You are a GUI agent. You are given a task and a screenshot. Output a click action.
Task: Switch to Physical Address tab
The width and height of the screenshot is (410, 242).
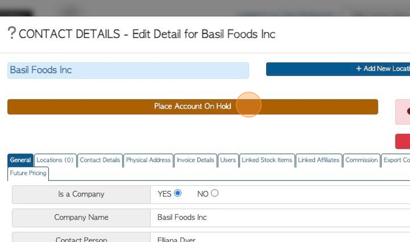(148, 160)
